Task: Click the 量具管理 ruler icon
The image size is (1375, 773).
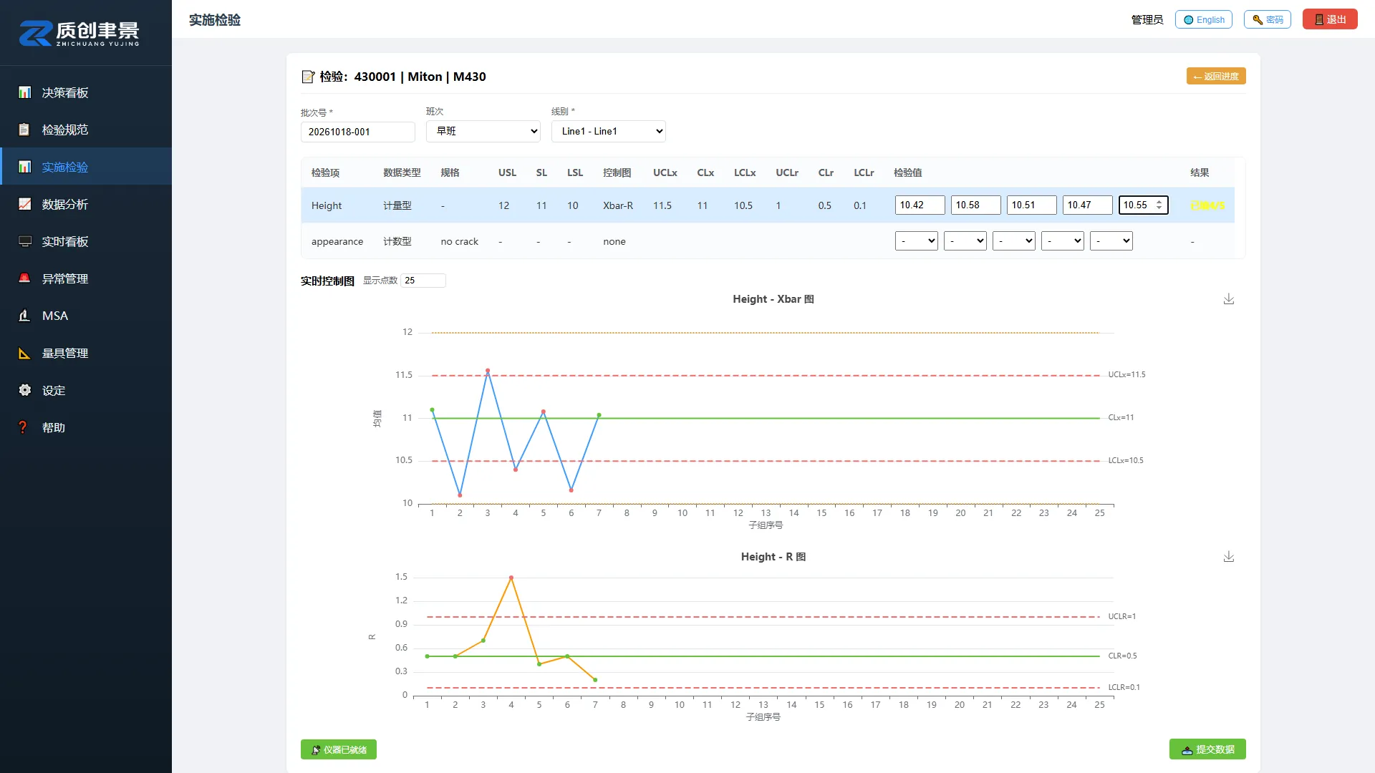Action: pos(25,353)
